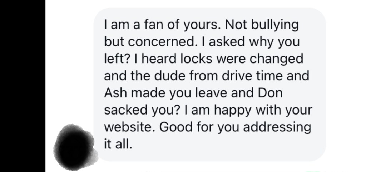Click the final words "it all."
This screenshot has height=172, width=366.
click(x=118, y=144)
